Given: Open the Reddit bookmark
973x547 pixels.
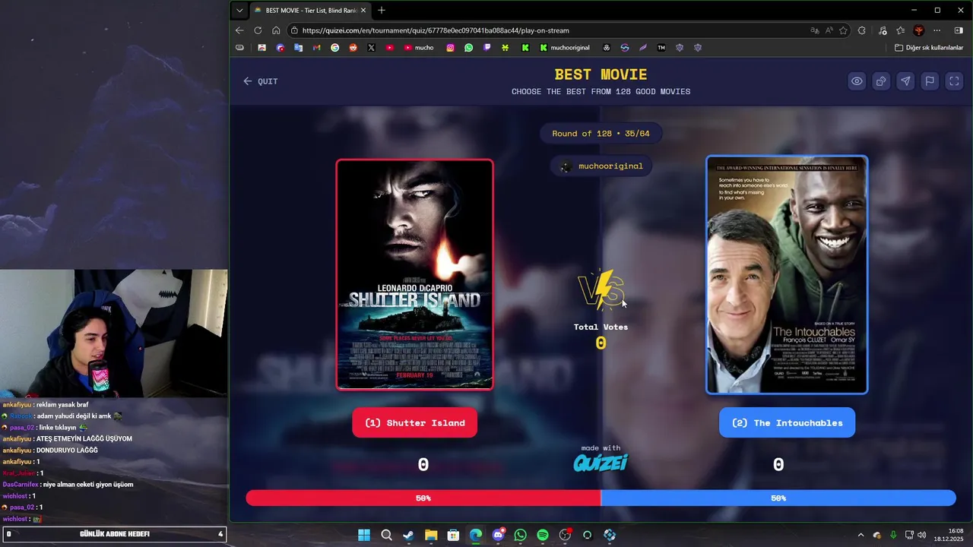Looking at the screenshot, I should click(x=353, y=47).
